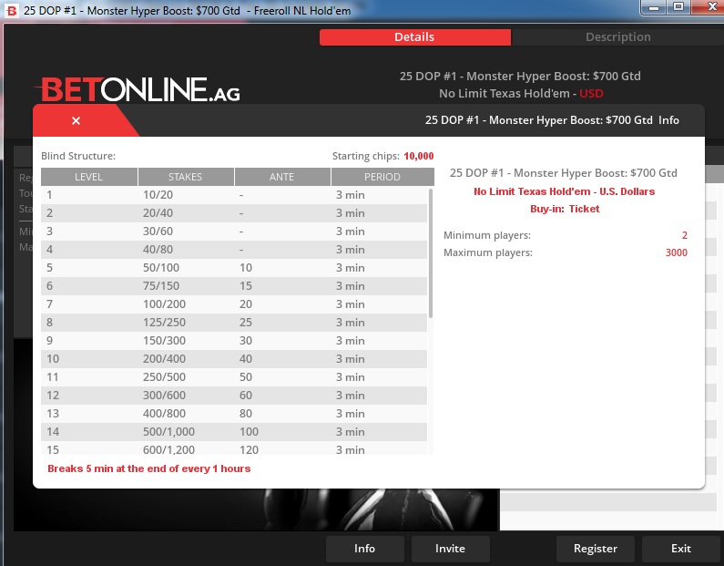
Task: Open the Description tab
Action: 617,37
